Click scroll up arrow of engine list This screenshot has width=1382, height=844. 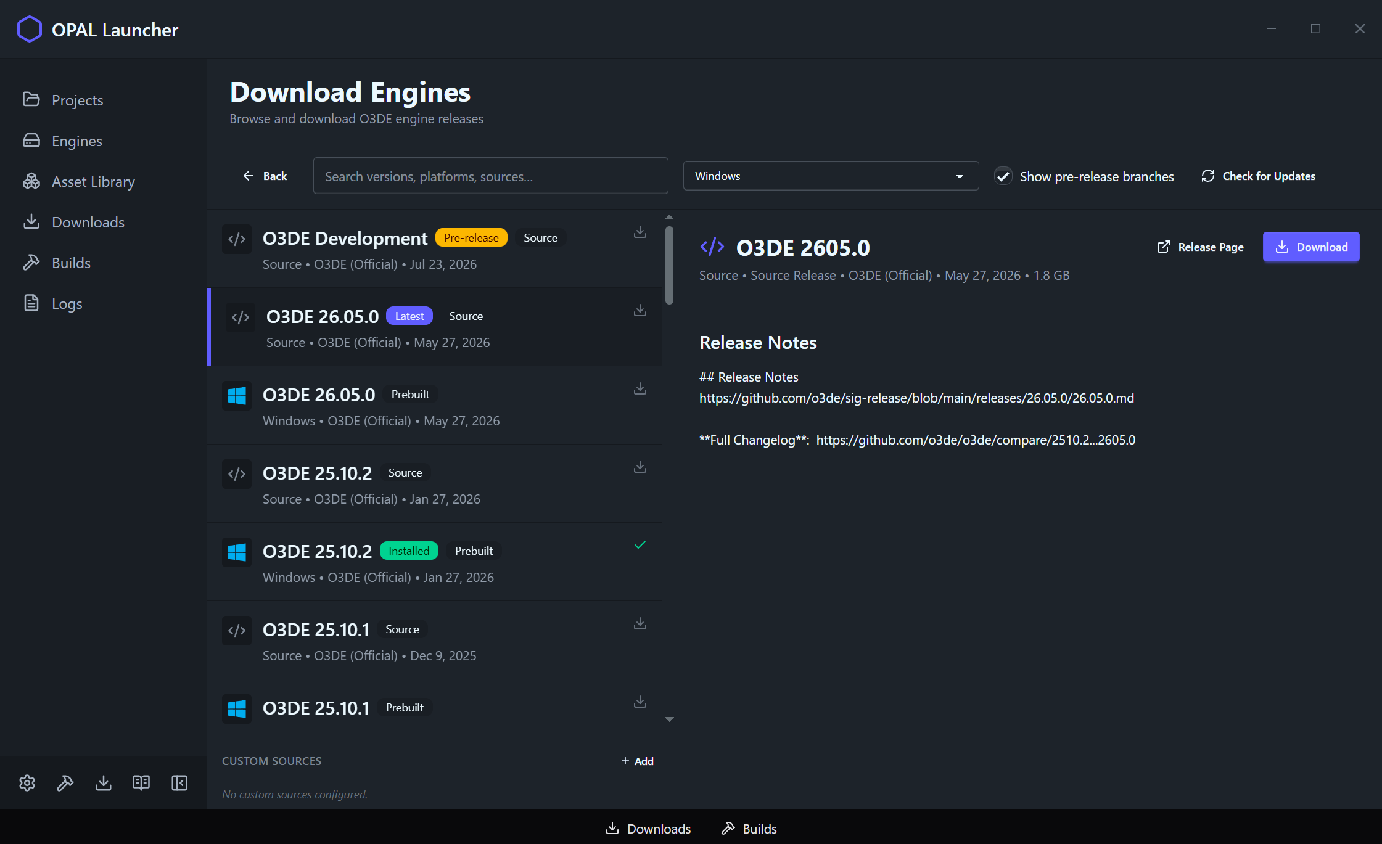669,217
